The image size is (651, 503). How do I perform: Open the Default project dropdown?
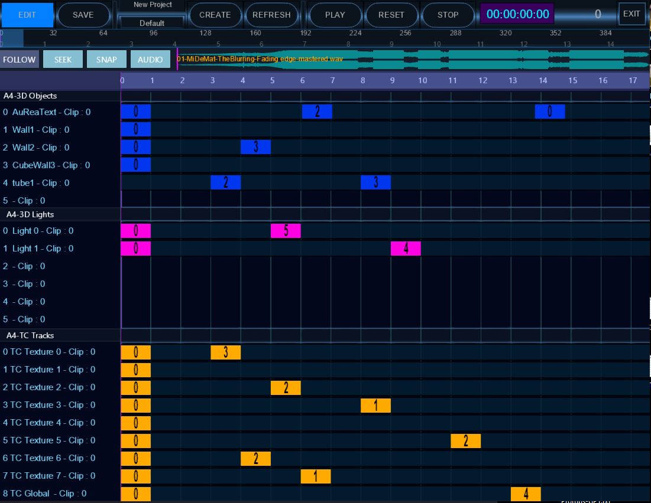click(152, 23)
